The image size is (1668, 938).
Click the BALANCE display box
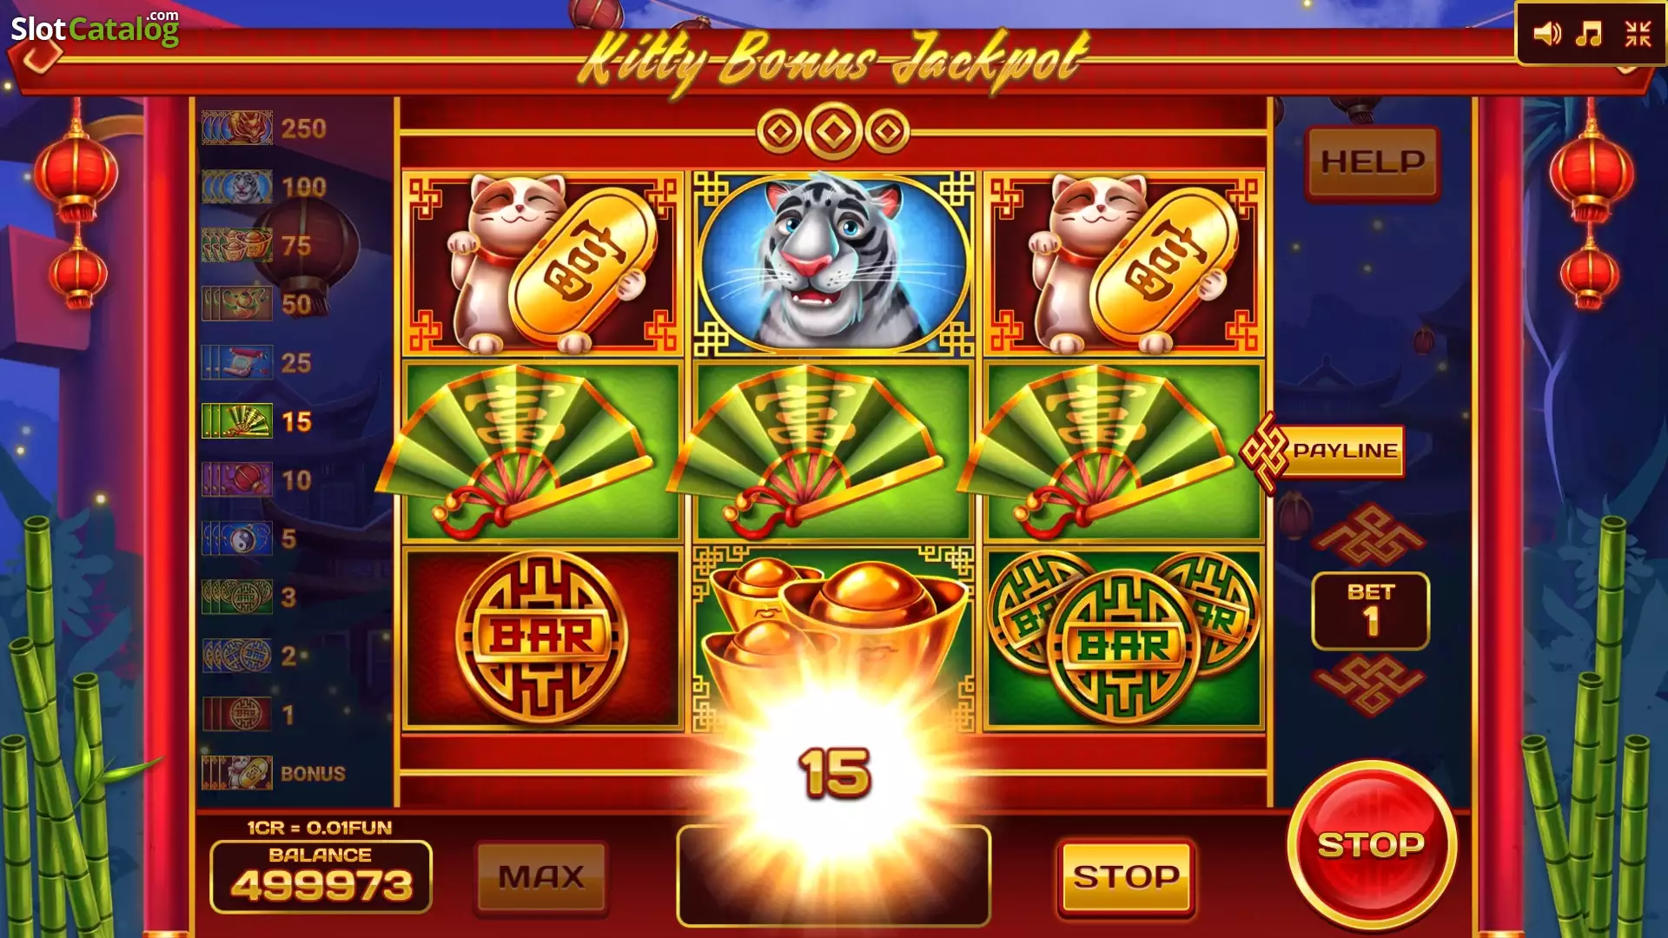point(321,876)
